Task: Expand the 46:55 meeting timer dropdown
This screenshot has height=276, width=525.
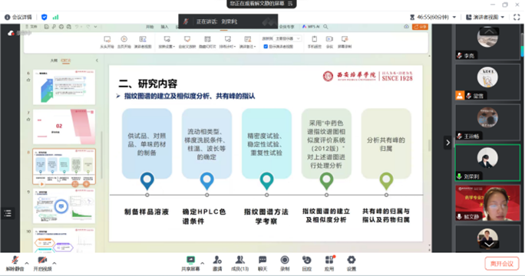Action: (454, 17)
